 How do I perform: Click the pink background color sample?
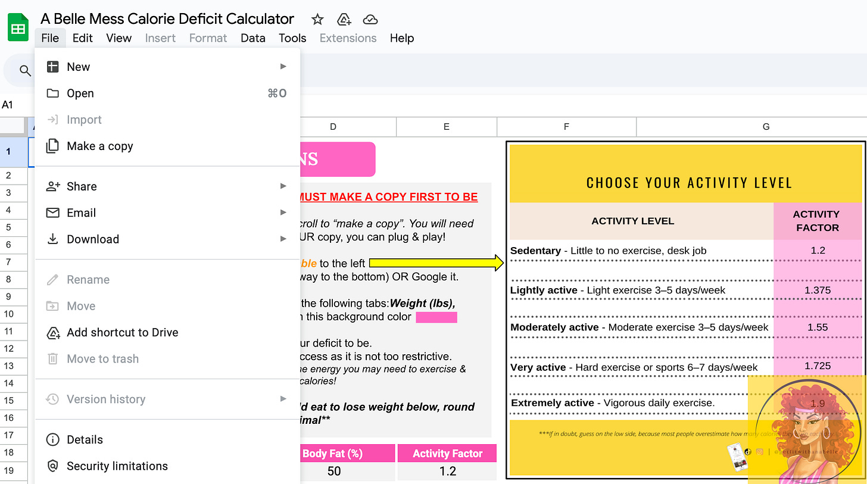point(436,317)
